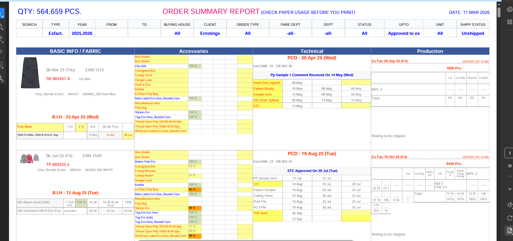
Task: Click the shirts product thumbnail for ERN 1549
Action: [30, 158]
